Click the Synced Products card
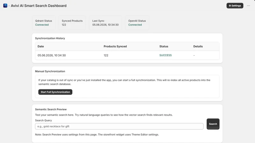255x143 pixels. click(x=72, y=23)
